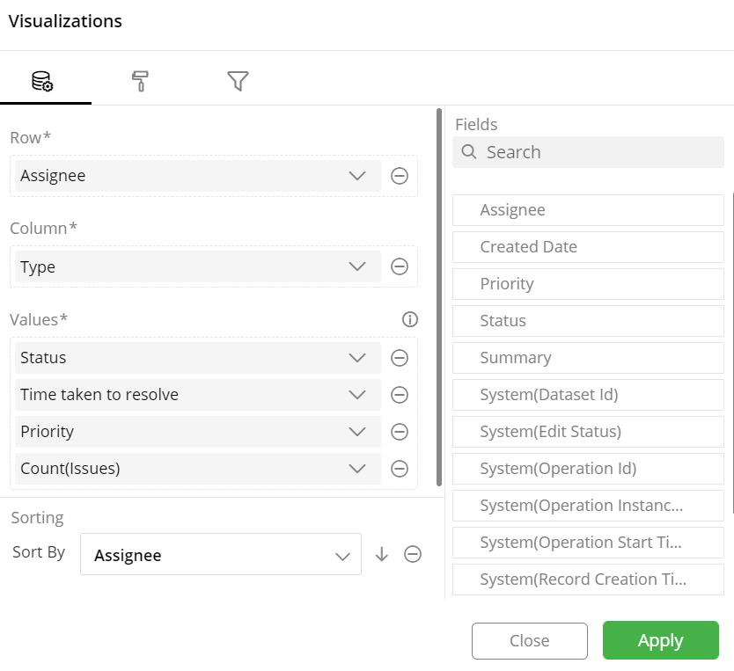Remove the Assignee sorting rule
Image resolution: width=734 pixels, height=671 pixels.
413,554
